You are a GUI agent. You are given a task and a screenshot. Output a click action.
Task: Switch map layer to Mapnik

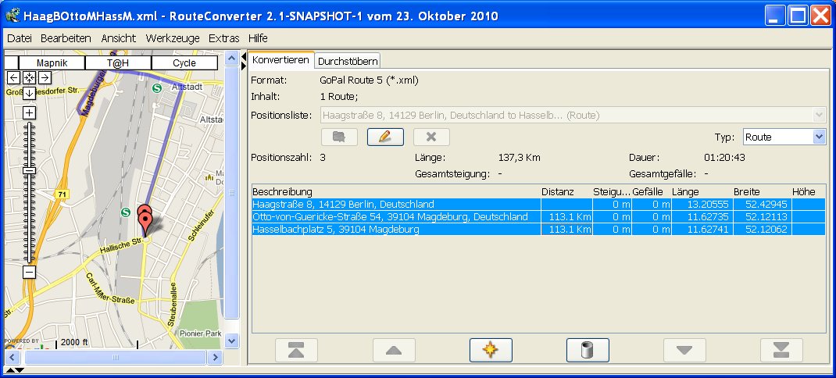[52, 63]
